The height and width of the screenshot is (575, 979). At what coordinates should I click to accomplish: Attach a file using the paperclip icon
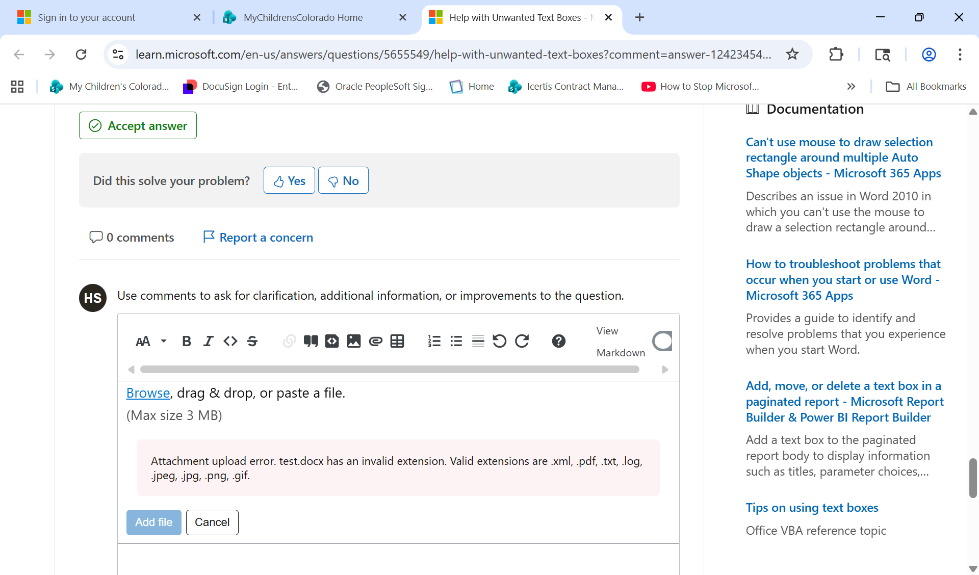(376, 341)
